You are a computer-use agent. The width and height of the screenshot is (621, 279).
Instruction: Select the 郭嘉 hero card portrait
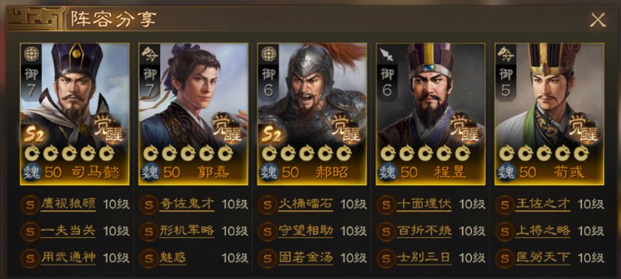[193, 114]
